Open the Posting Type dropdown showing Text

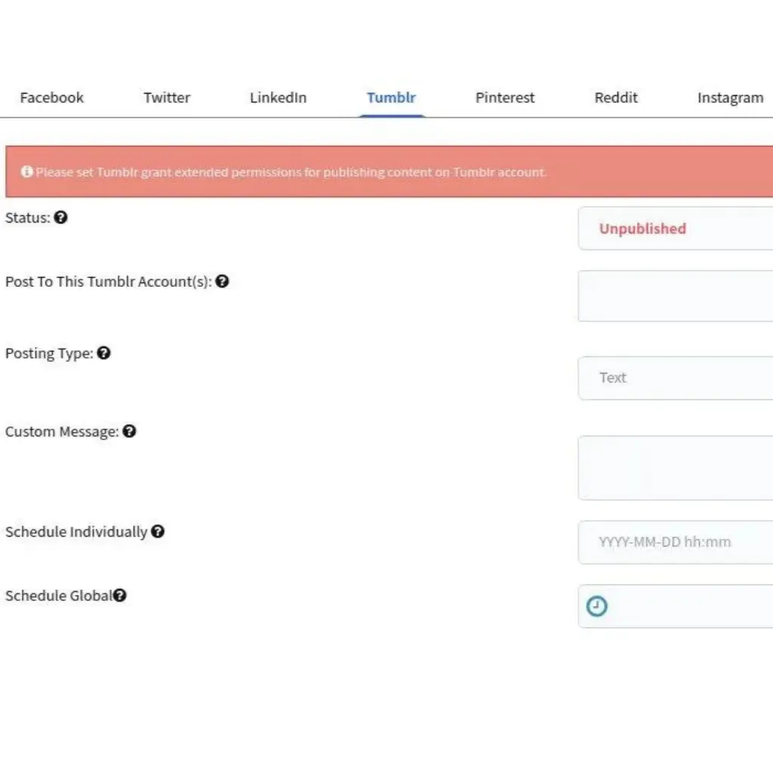click(675, 378)
